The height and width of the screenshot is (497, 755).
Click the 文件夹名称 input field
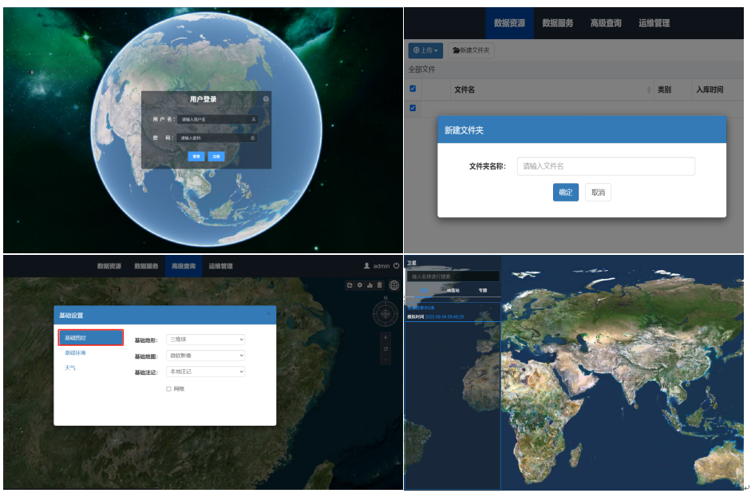(605, 166)
